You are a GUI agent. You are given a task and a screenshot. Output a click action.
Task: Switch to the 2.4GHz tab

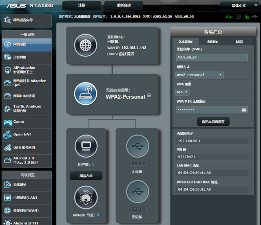186,42
